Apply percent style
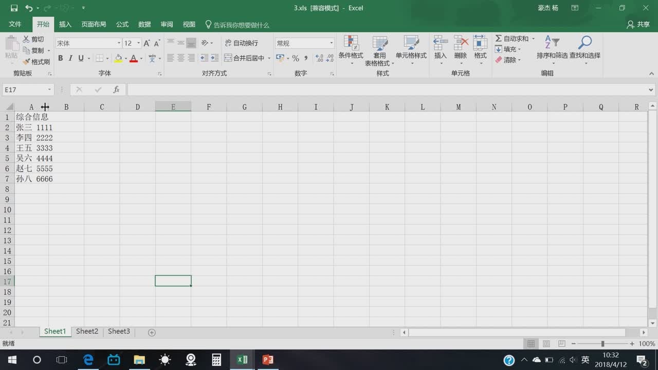The image size is (658, 370). coord(296,58)
